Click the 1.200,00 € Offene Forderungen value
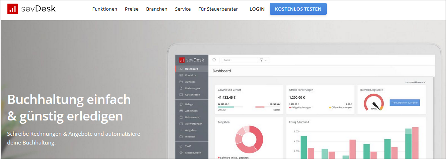Viewport: 446px width, 159px height. (x=297, y=98)
